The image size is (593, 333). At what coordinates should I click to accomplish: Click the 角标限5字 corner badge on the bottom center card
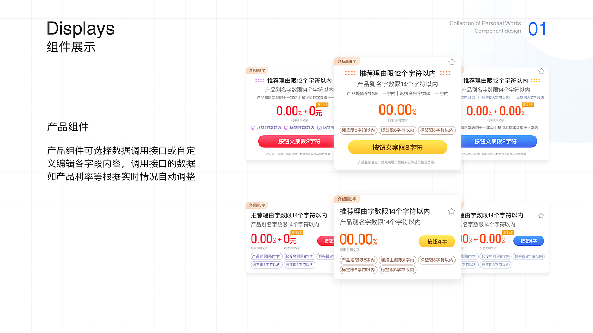click(347, 199)
